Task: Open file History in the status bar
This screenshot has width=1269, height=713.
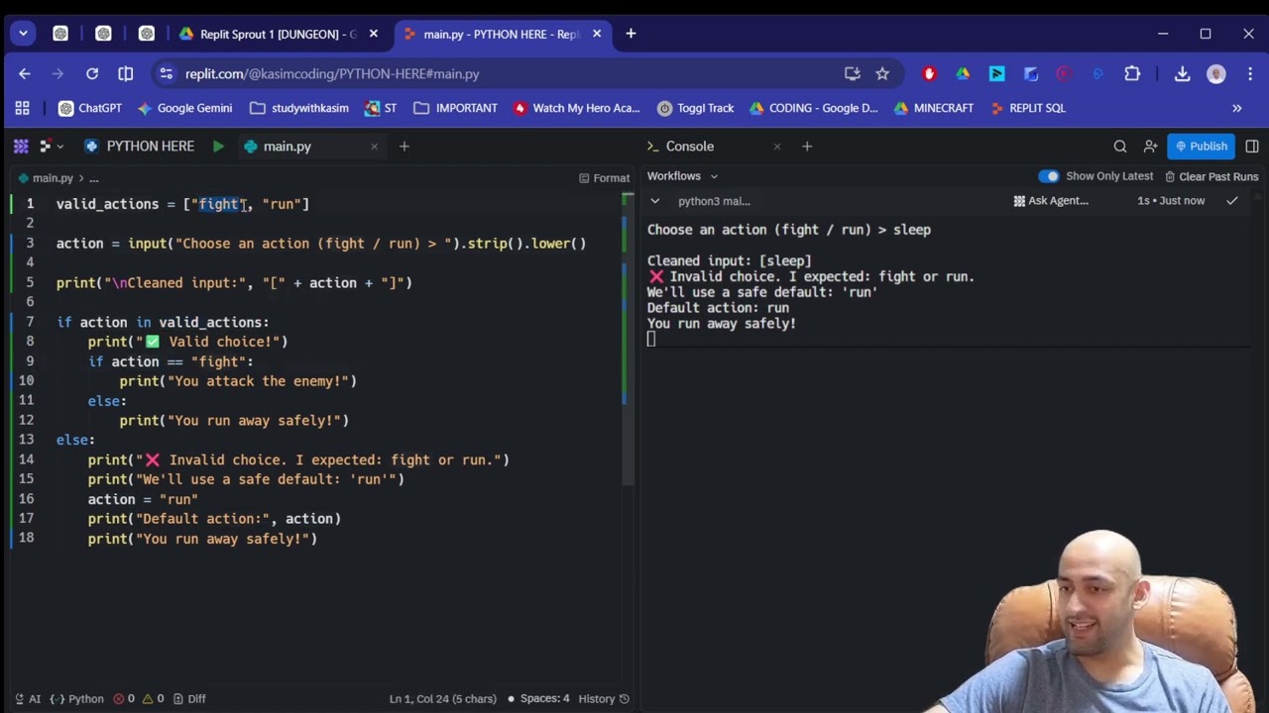Action: (x=604, y=699)
